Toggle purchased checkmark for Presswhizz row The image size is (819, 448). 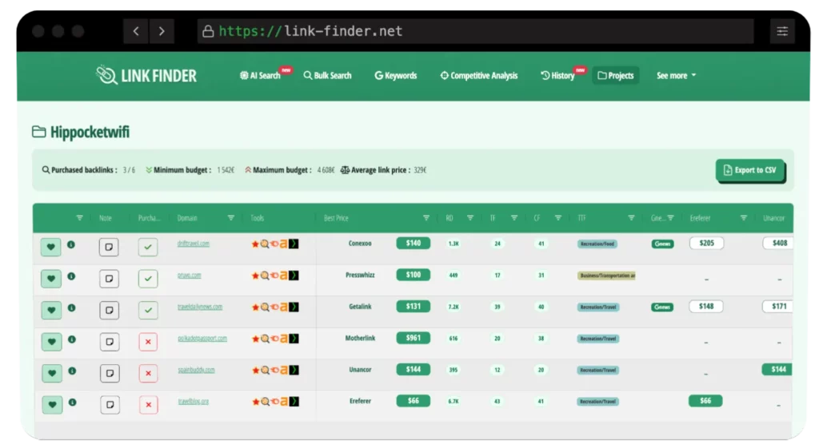pos(148,279)
